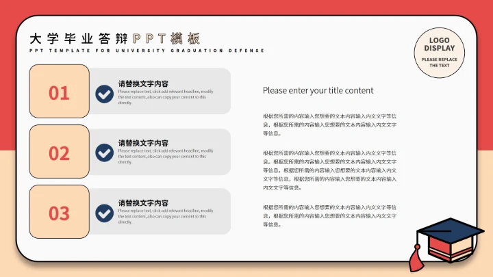Click the English subtitle under the main title
Screen dimensions: 493x277
click(x=147, y=51)
